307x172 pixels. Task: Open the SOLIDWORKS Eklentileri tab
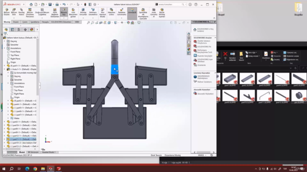[61, 22]
